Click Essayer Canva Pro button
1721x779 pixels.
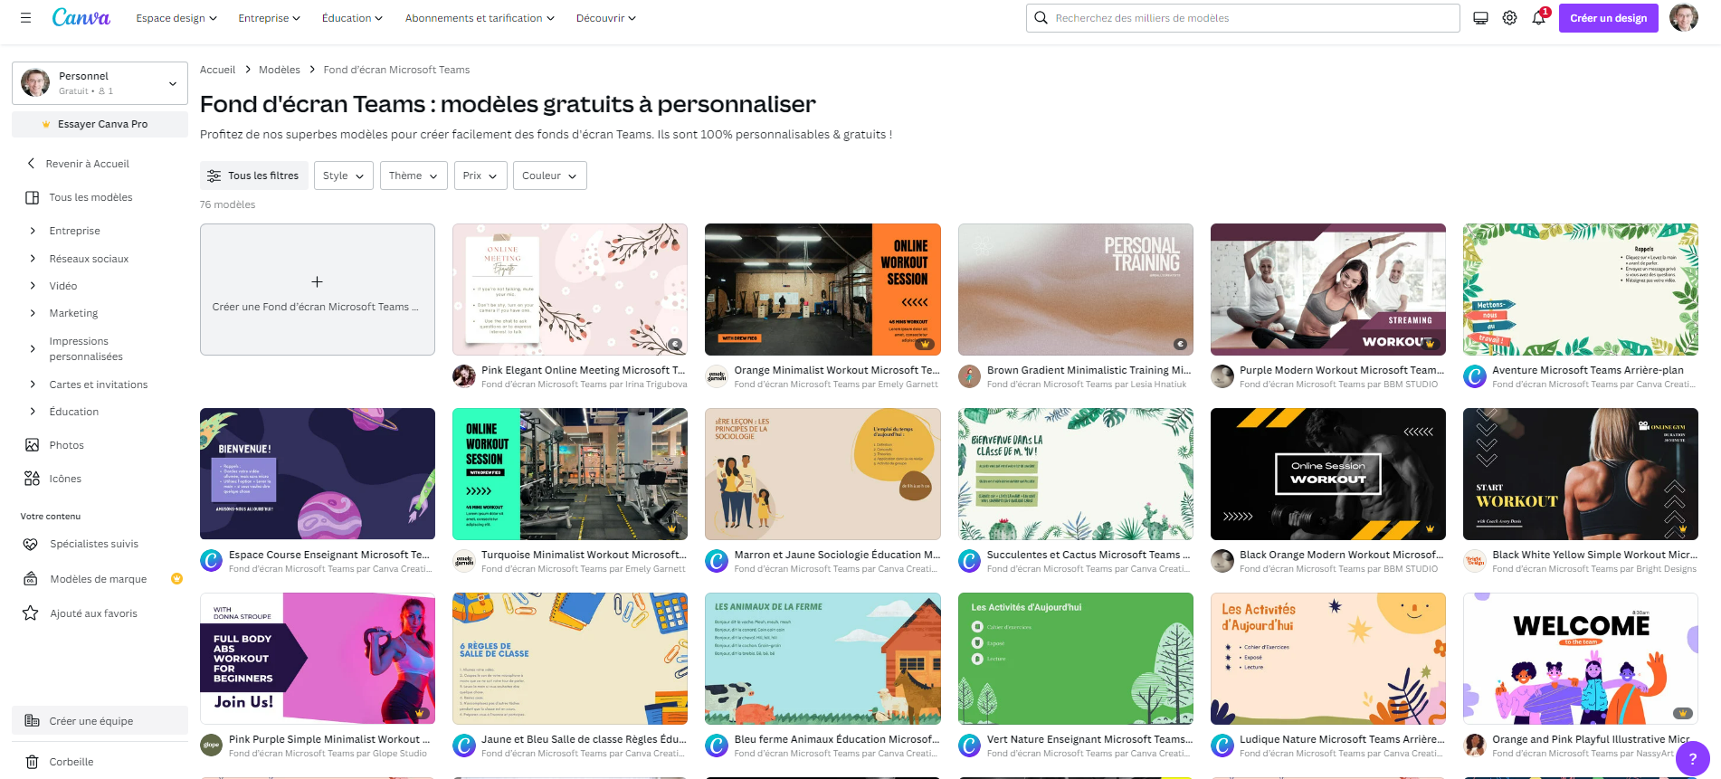click(x=100, y=124)
